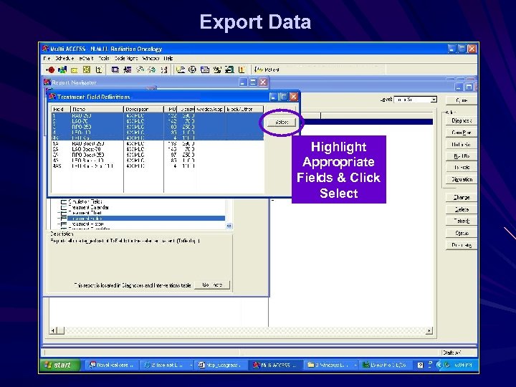This screenshot has width=516, height=387.
Task: Click the report tree scroll-down arrow
Action: coord(229,226)
